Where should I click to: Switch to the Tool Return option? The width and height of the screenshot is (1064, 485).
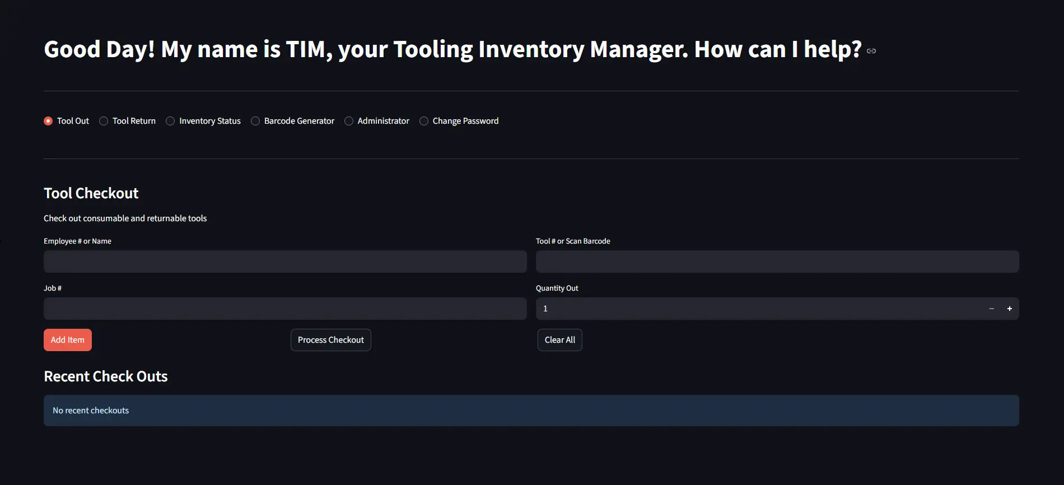(x=104, y=121)
